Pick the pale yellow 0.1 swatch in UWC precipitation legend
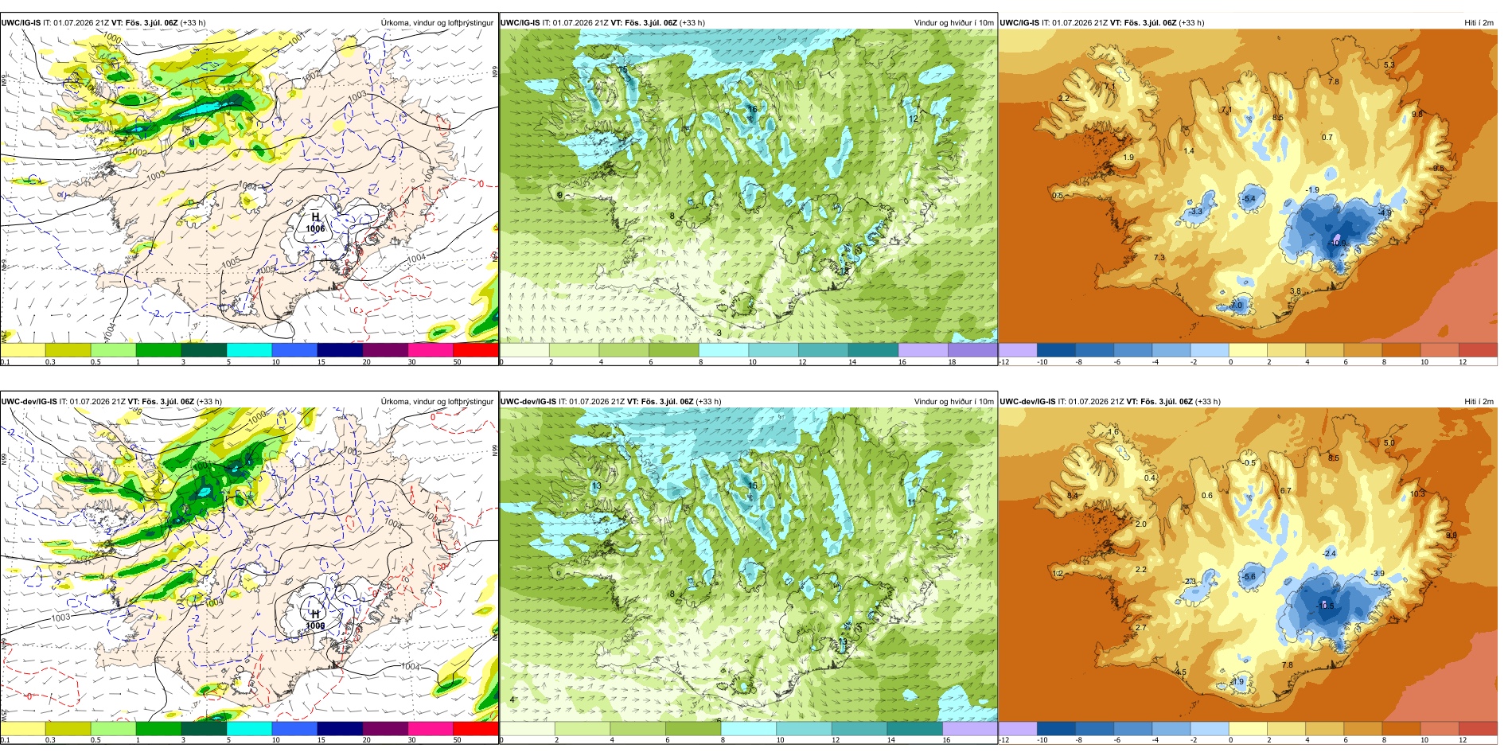 [x=23, y=350]
